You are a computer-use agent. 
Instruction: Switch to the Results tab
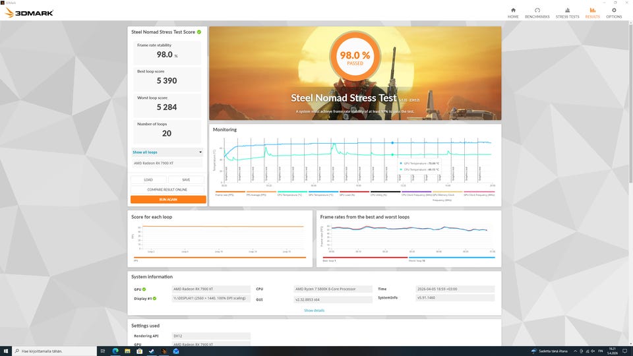click(x=592, y=13)
